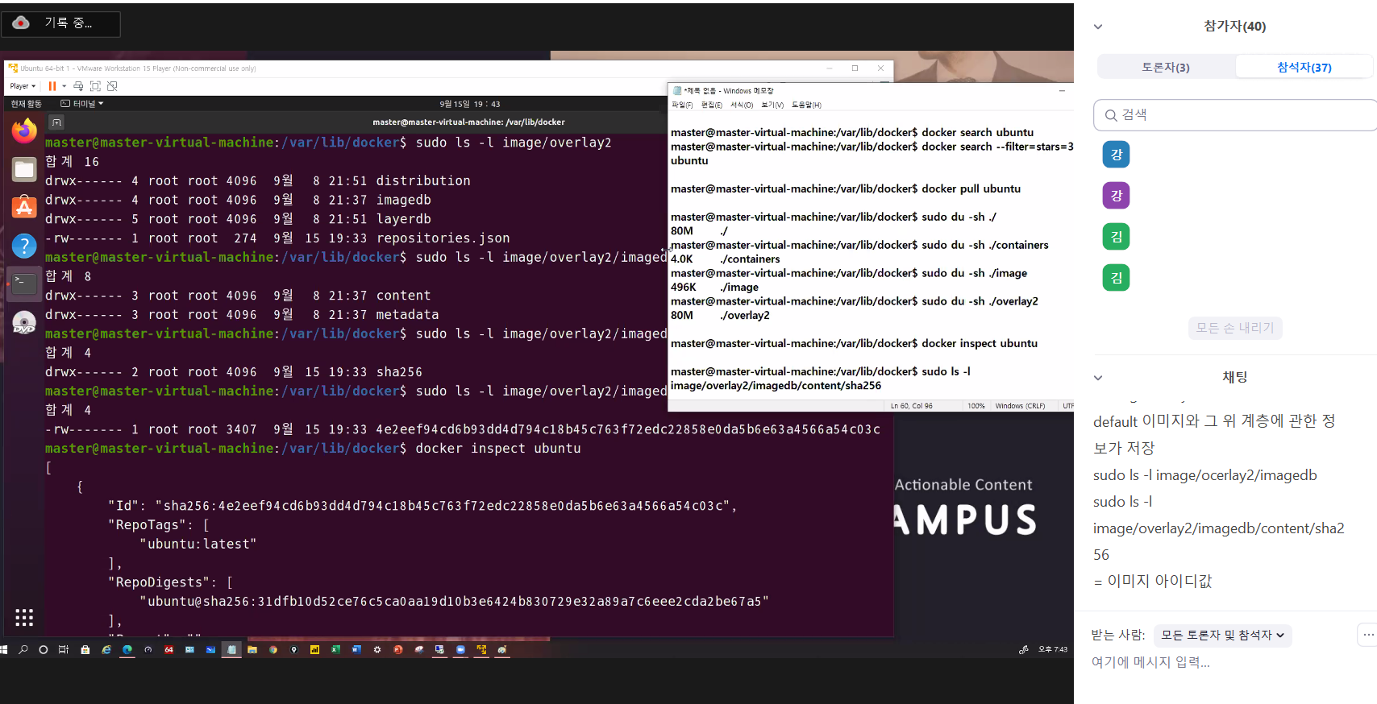The image size is (1377, 704).
Task: Open the 서식(O) menu in Notepad
Action: [741, 105]
